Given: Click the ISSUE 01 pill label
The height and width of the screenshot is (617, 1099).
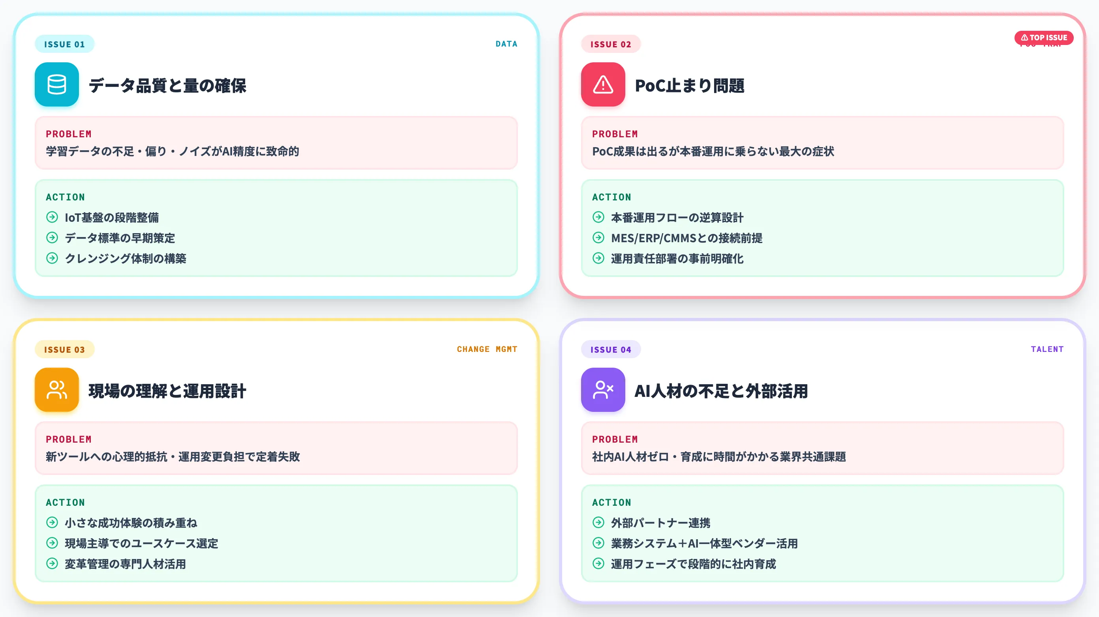Looking at the screenshot, I should click(x=64, y=44).
